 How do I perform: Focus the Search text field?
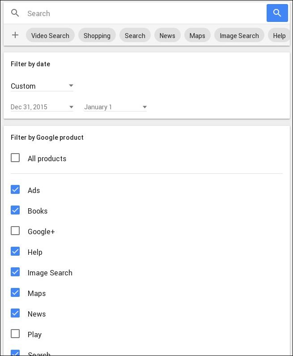145,13
